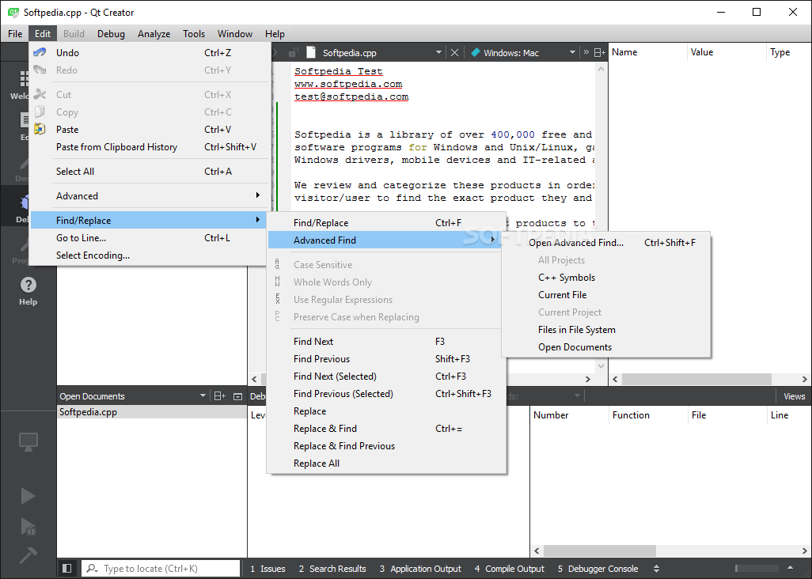Close the Softpedia.cpp document with X icon

click(454, 53)
